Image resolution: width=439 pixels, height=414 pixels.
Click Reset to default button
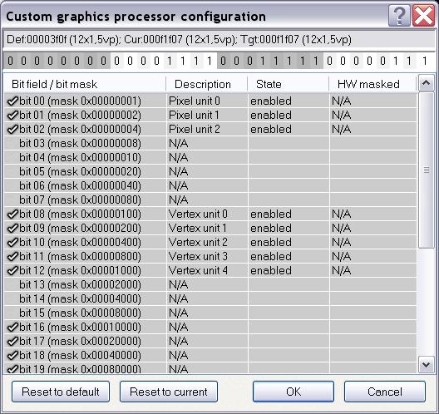click(61, 392)
